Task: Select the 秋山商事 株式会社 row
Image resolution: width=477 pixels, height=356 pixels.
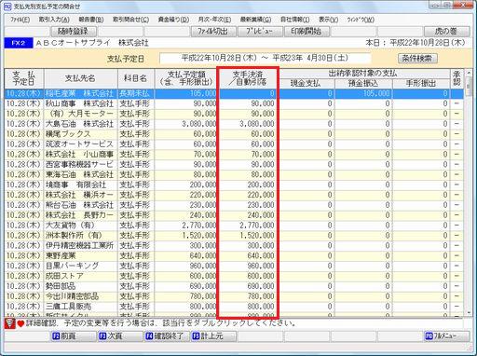Action: click(234, 103)
